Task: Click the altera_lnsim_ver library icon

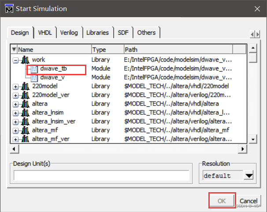Action: [x=25, y=121]
